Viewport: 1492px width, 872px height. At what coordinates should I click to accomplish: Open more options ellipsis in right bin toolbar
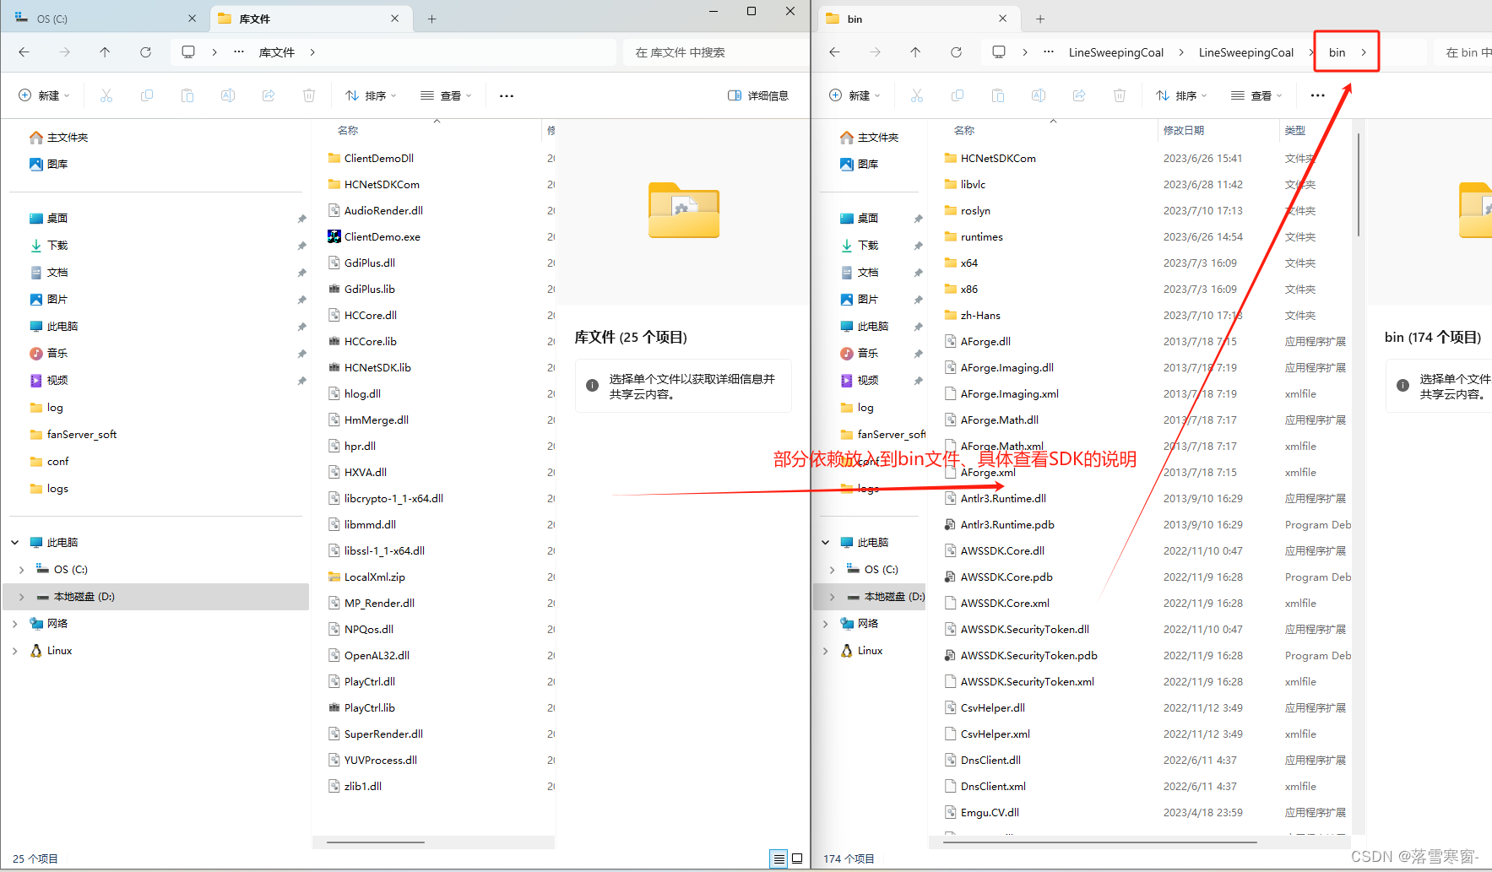tap(1317, 95)
